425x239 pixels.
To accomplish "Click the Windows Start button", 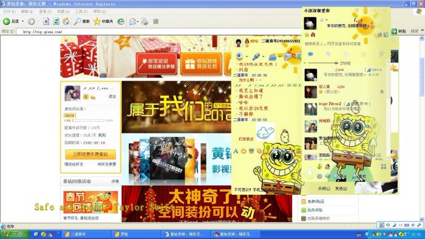I will (15, 234).
